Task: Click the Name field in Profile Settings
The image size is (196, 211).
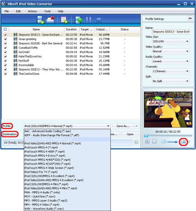Action: [171, 32]
